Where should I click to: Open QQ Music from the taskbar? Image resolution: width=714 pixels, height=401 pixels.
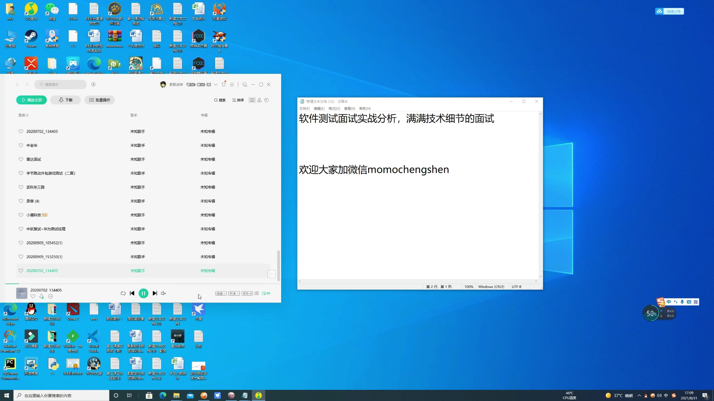pyautogui.click(x=258, y=395)
